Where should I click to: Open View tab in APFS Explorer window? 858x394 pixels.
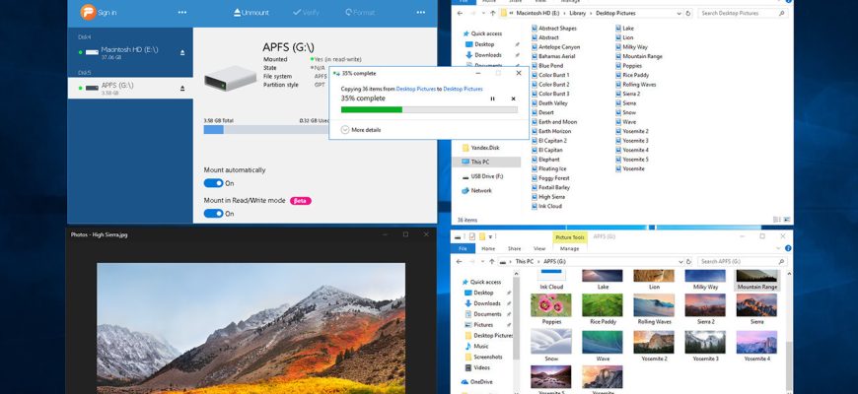click(539, 248)
